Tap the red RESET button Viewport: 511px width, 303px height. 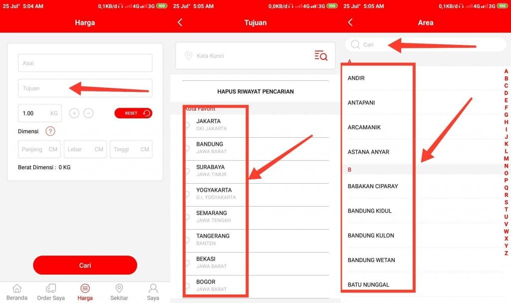[x=133, y=113]
